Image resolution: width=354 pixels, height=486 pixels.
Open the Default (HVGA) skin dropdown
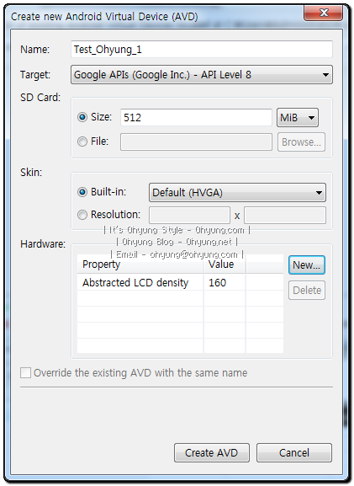click(237, 193)
